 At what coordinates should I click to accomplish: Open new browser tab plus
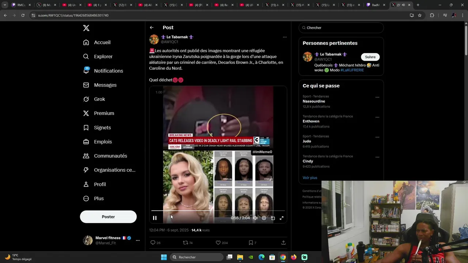click(x=418, y=5)
